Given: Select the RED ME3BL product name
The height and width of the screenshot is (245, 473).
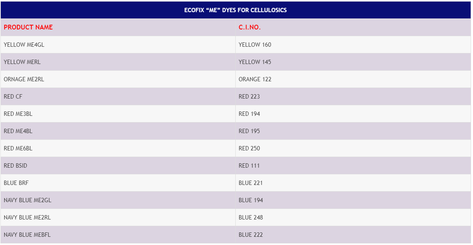Looking at the screenshot, I should [18, 114].
